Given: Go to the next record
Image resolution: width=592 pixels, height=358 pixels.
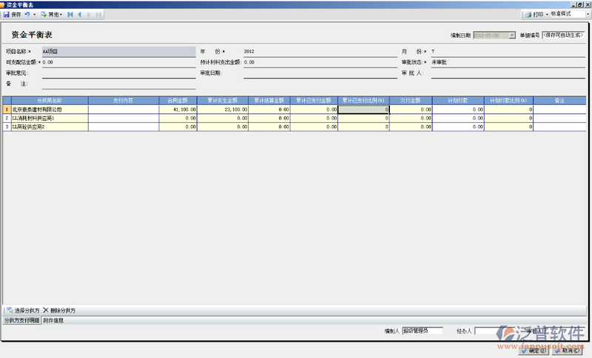Looking at the screenshot, I should 89,14.
